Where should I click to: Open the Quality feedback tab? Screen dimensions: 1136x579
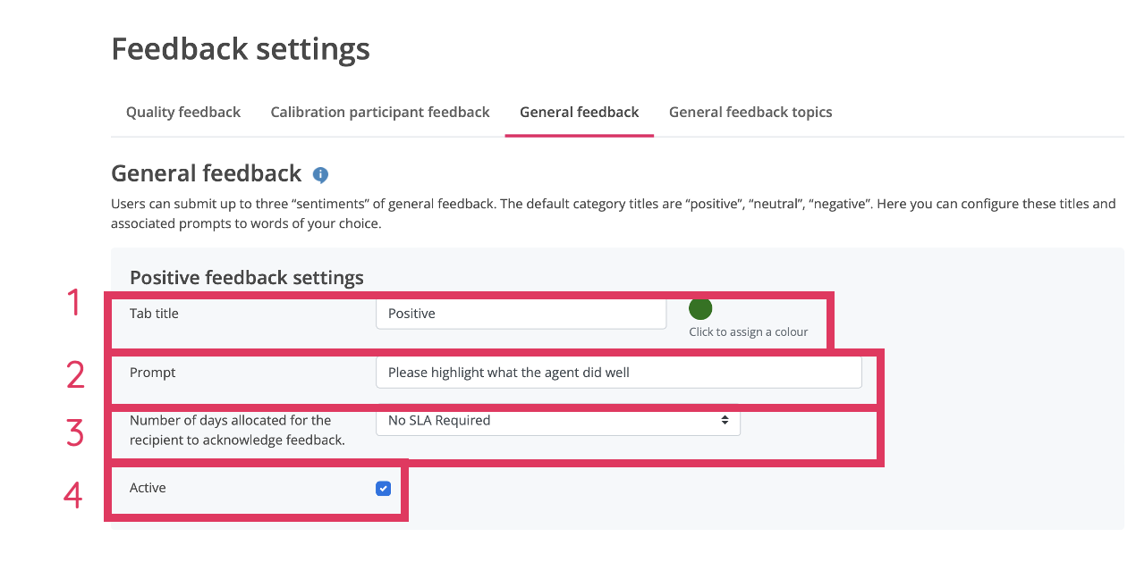point(183,113)
